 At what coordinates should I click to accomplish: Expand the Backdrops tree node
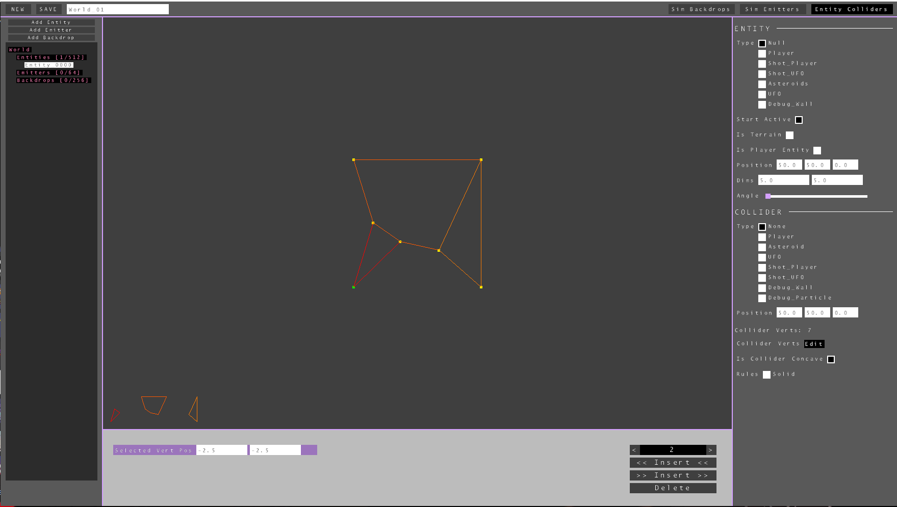pos(53,81)
